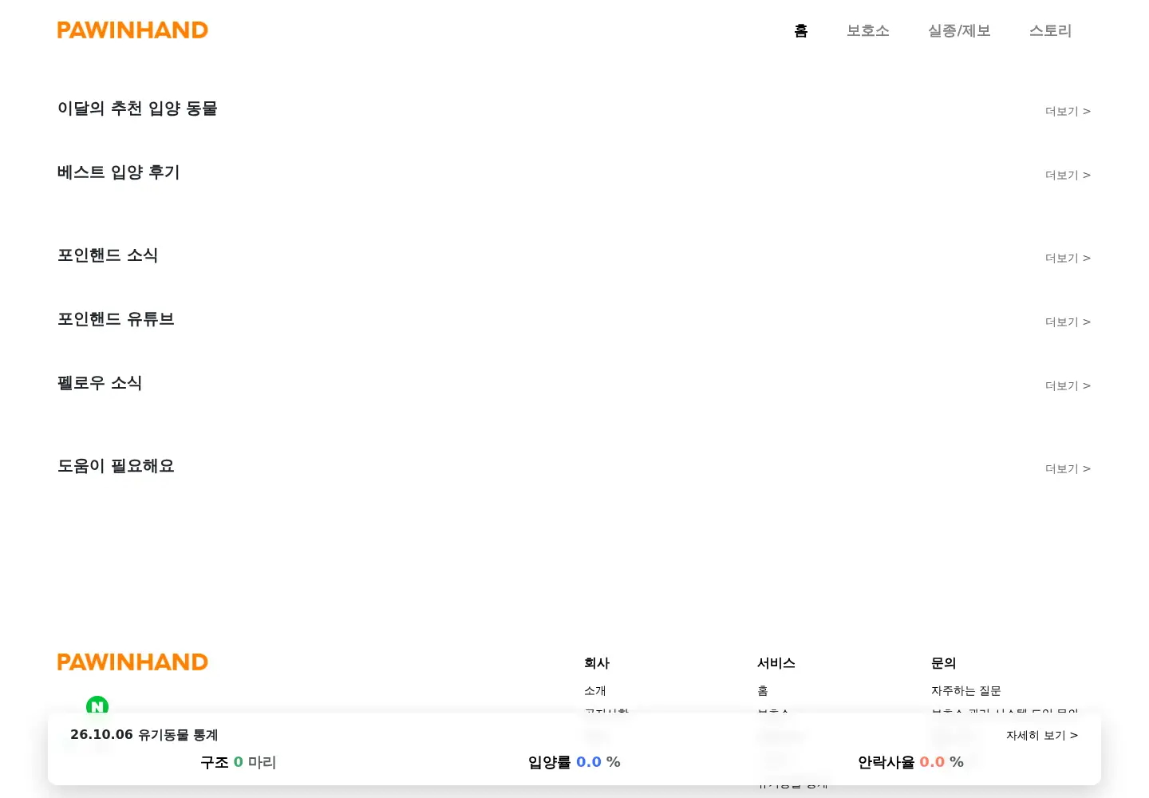The height and width of the screenshot is (798, 1149).
Task: Select the 홈 navigation tab
Action: tap(801, 30)
